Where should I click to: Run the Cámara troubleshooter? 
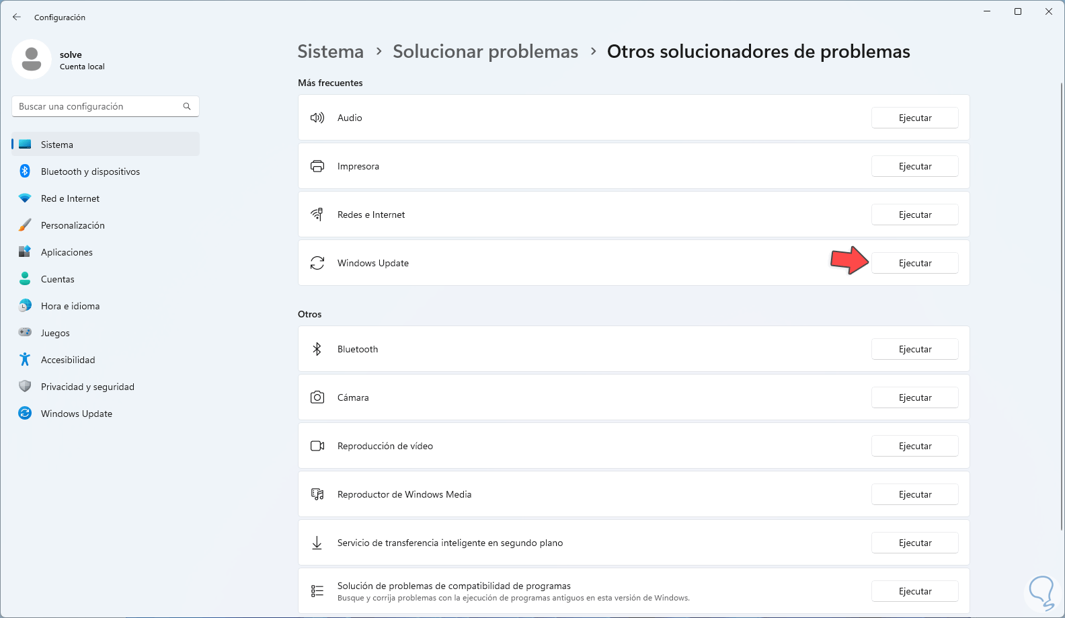coord(914,397)
